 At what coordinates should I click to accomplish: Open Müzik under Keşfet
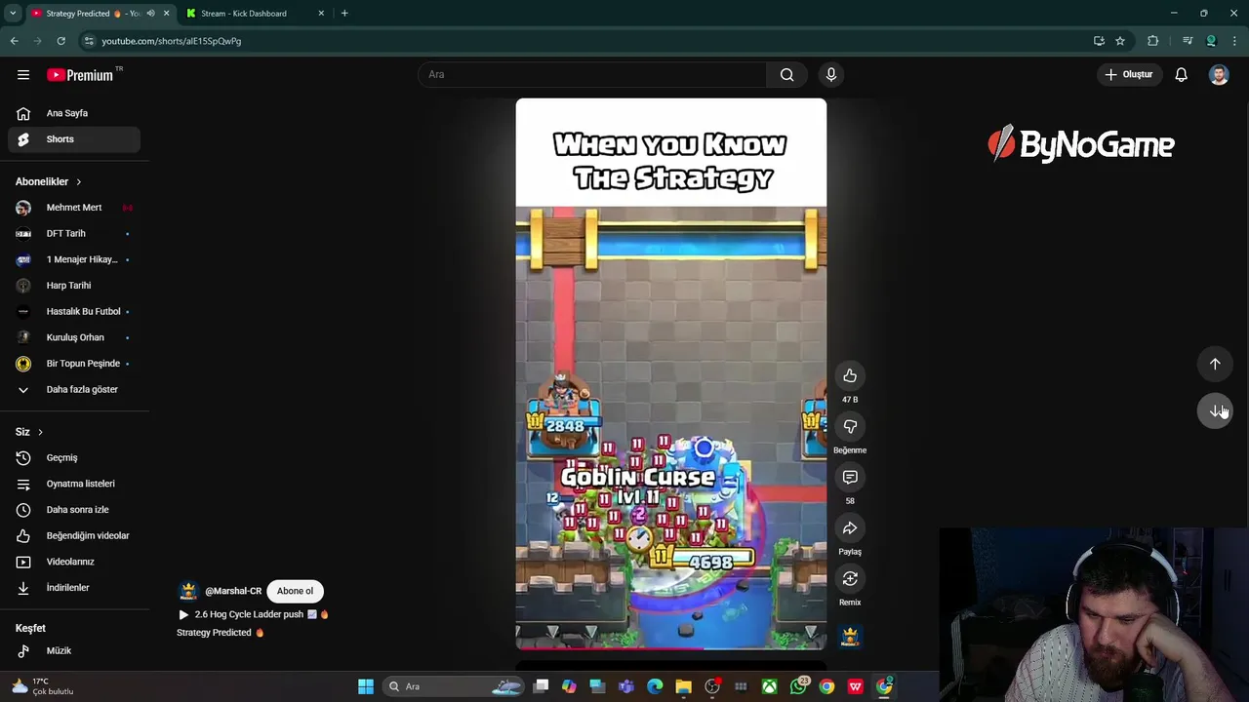tap(74, 650)
